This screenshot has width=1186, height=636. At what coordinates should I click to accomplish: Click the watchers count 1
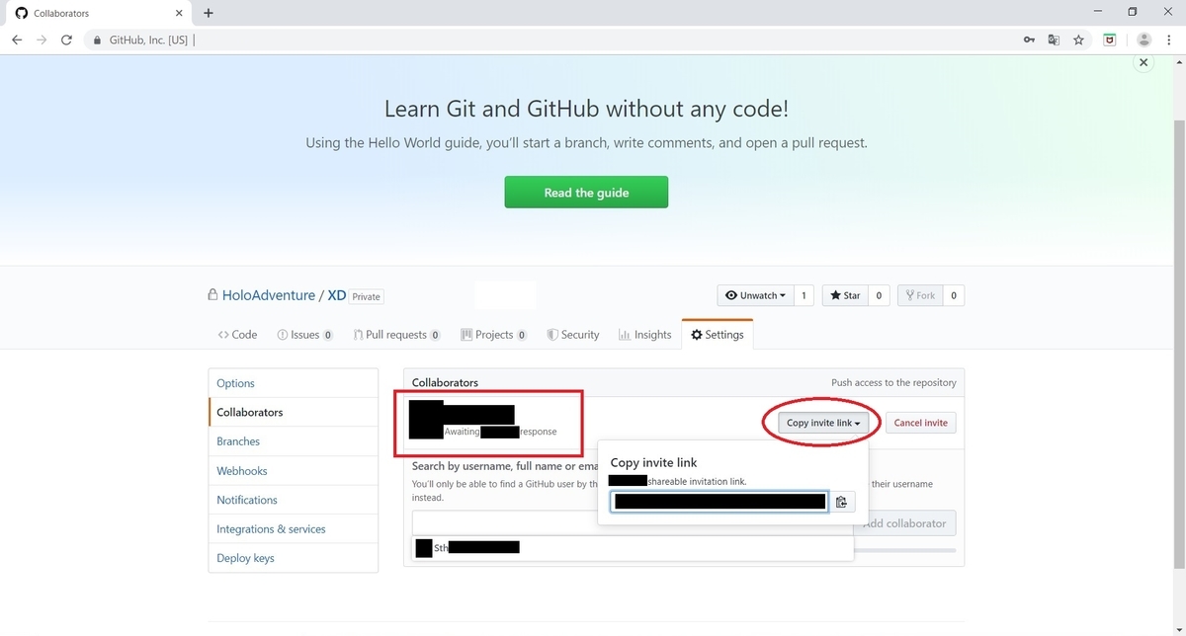click(x=804, y=295)
